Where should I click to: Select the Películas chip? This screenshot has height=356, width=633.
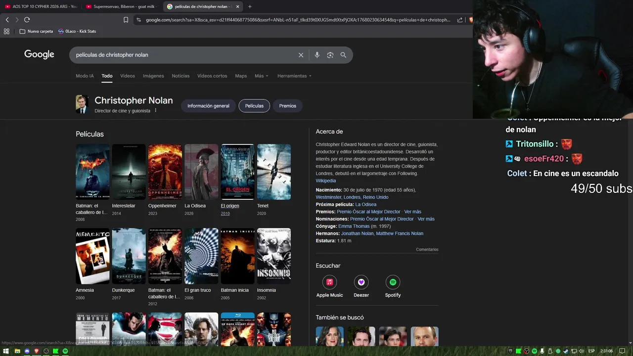coord(254,106)
